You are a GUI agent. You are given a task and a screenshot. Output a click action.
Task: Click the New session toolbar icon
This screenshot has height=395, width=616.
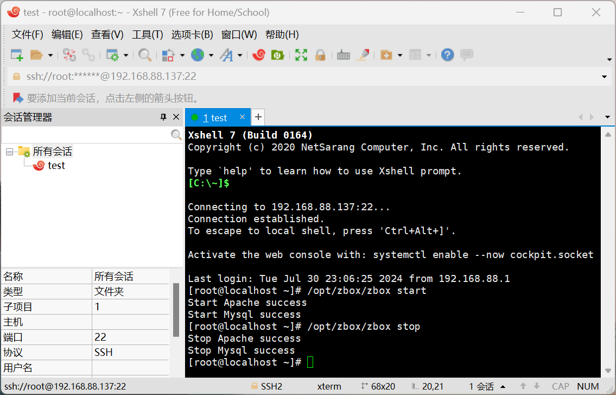pos(17,55)
